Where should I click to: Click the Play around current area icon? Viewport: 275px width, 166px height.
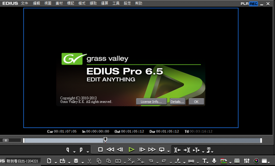pyautogui.click(x=196, y=150)
